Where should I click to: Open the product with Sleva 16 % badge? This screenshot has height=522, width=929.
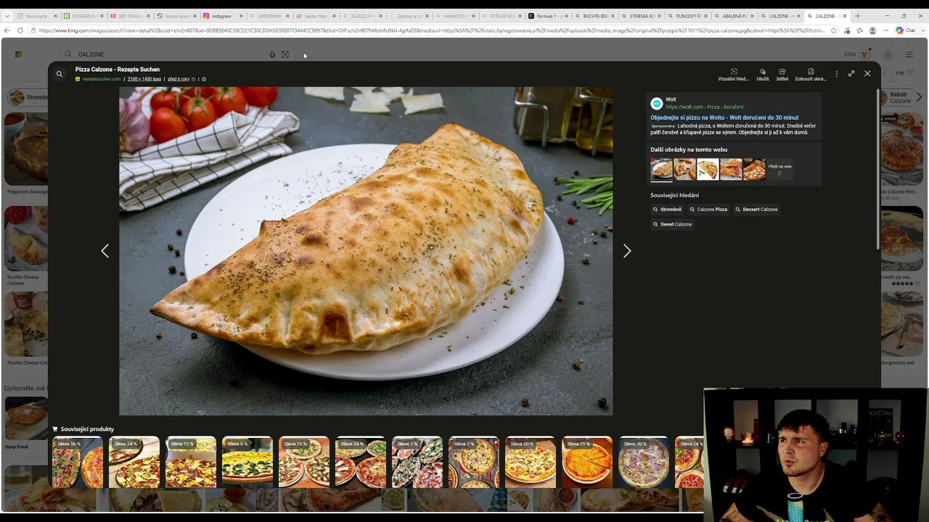pos(78,462)
